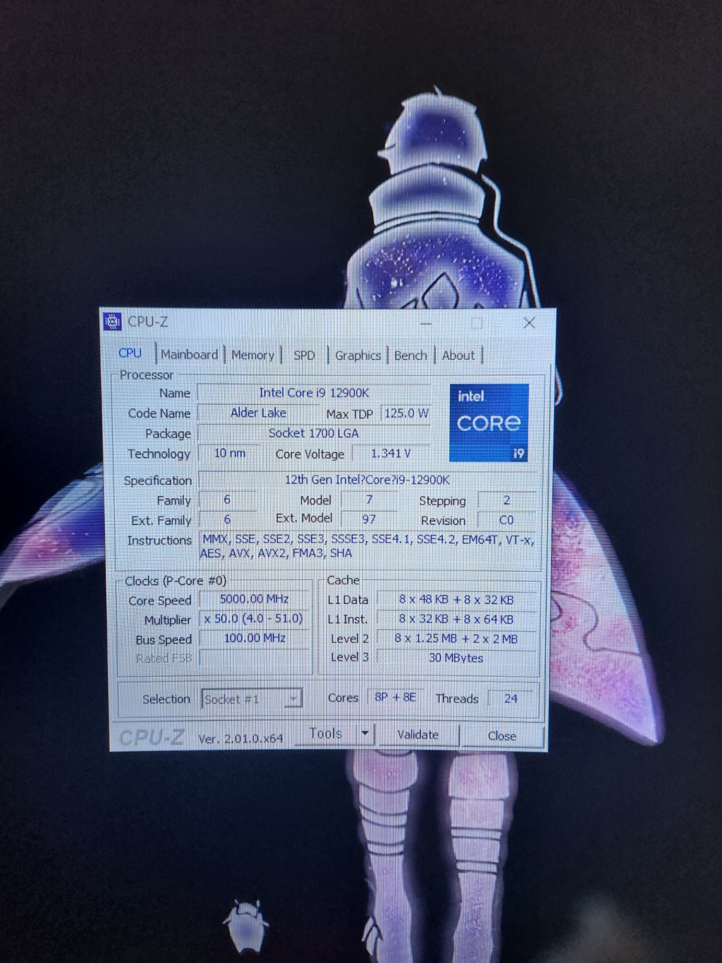
Task: Switch to the Mainboard tab
Action: (189, 354)
